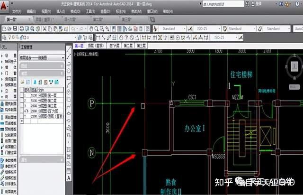Image resolution: width=303 pixels, height=195 pixels.
Task: Click the Save icon in the toolbar
Action: [15, 28]
